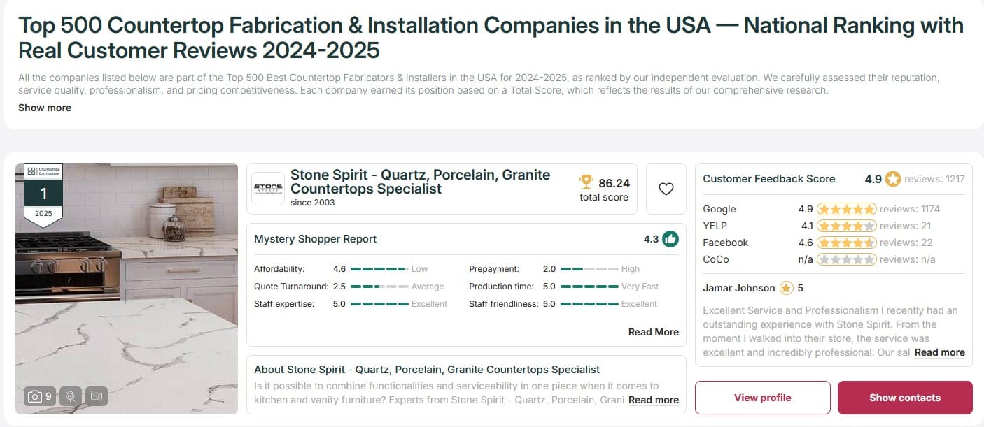The height and width of the screenshot is (427, 984).
Task: Click the Jamar Johnson reviewer name
Action: [739, 288]
